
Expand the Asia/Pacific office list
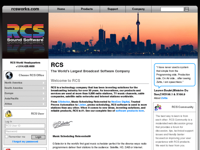(25, 99)
